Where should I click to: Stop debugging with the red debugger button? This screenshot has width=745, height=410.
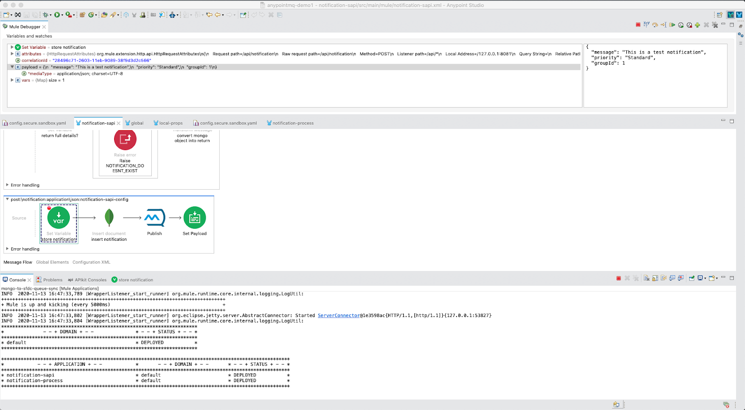[x=638, y=25]
